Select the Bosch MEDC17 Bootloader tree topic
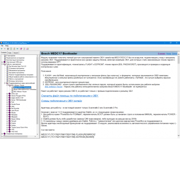180x180 pixels. click(22, 87)
